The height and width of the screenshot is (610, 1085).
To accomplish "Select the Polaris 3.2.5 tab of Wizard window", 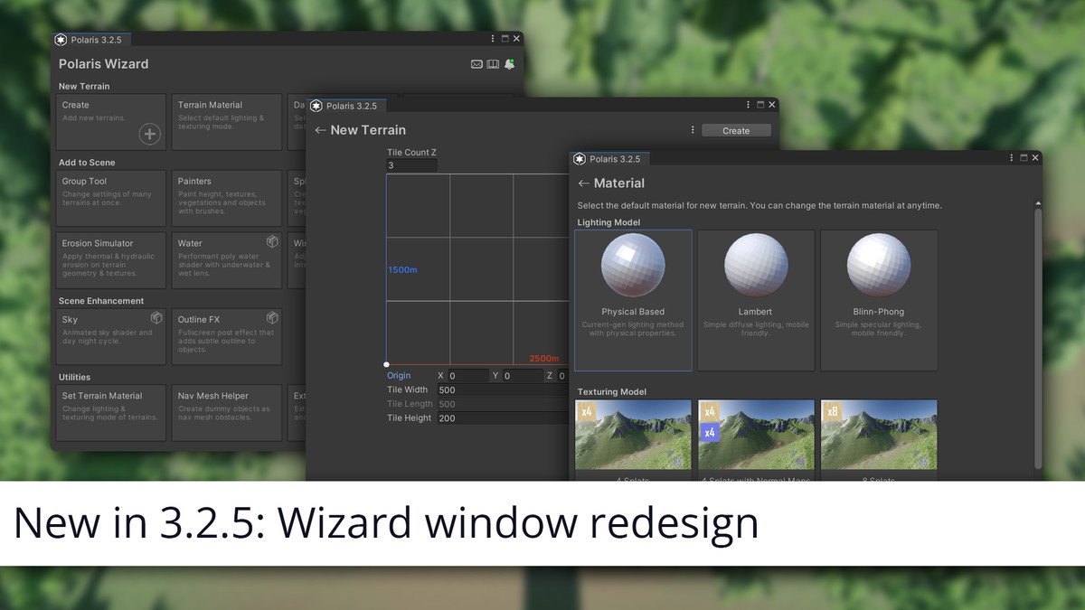I will tap(91, 40).
